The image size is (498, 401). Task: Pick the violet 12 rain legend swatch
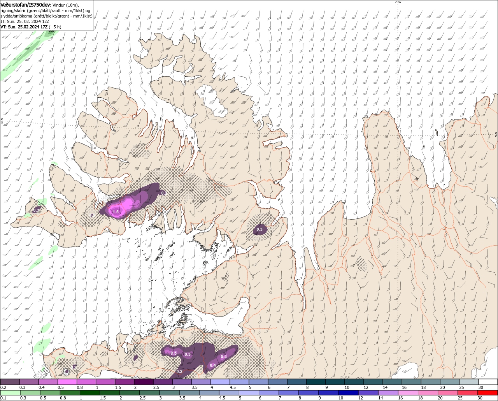coord(368,392)
